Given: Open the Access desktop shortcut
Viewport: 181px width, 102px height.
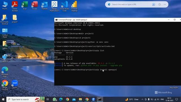Looking at the screenshot, I should pos(35,5).
